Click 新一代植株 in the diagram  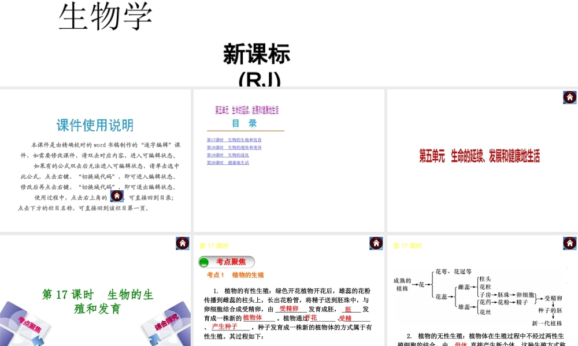(x=547, y=323)
